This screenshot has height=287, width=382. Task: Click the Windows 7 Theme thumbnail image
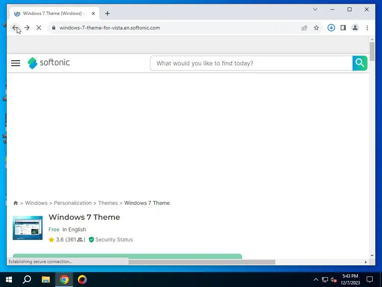coord(28,228)
